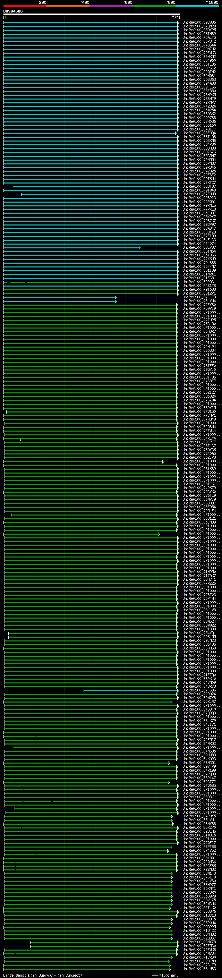Select label UniRef100_O60884
Screen dimensions: 222x978
coord(199,350)
